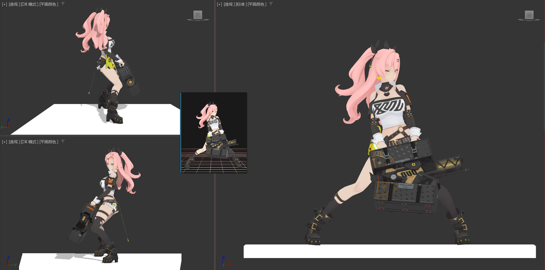
Task: Click the axis gizmo in the bottom-left viewport
Action: pyautogui.click(x=12, y=262)
